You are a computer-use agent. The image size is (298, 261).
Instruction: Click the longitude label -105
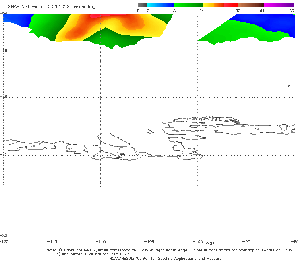point(149,241)
